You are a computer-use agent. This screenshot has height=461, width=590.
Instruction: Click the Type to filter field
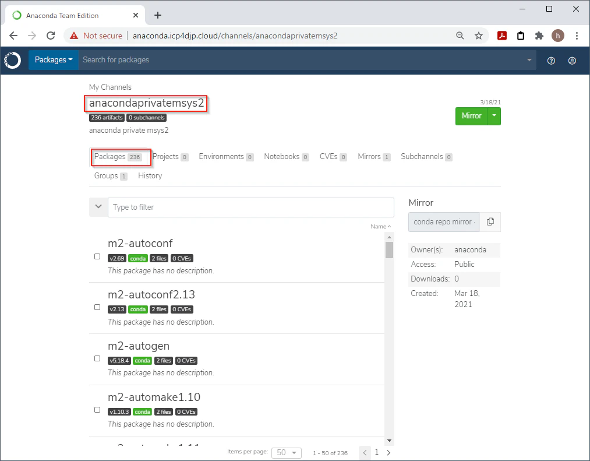[251, 207]
